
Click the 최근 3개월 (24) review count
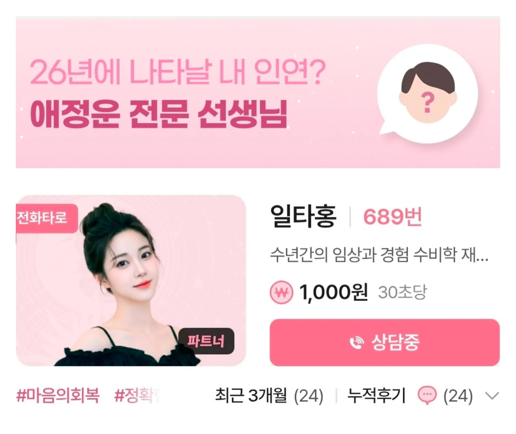[269, 395]
